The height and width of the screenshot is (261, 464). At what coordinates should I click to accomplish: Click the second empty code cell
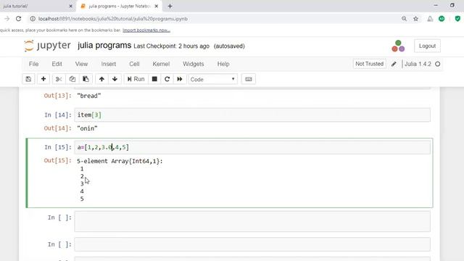coord(252,244)
